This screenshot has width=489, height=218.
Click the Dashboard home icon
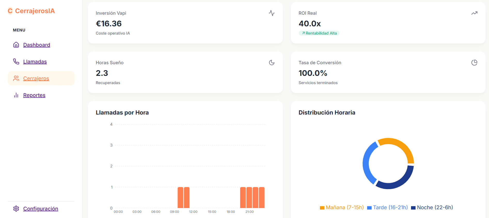(16, 45)
